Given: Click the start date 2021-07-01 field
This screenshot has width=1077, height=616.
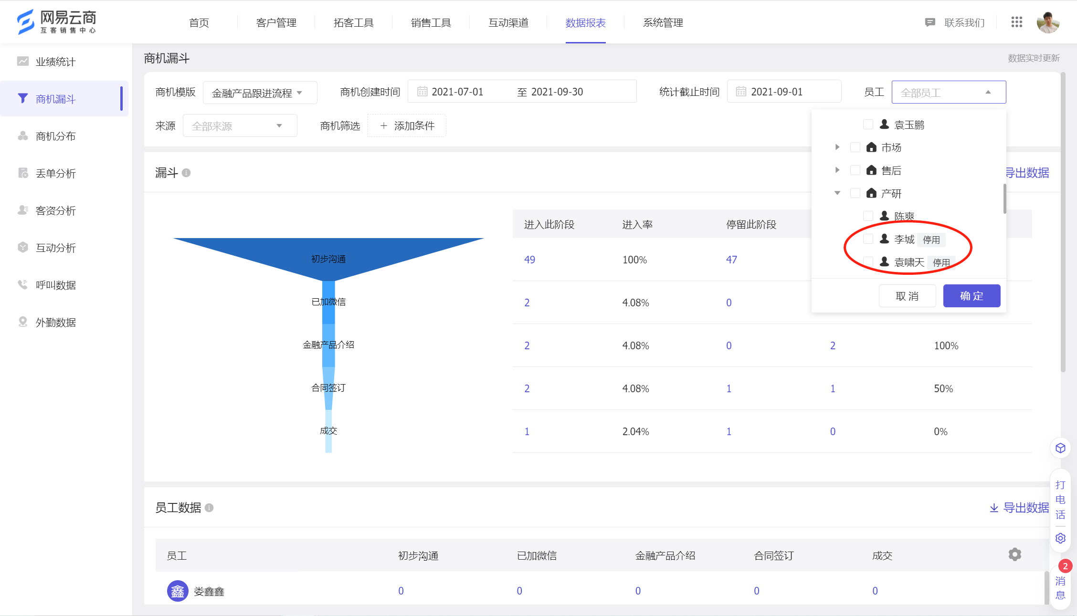Looking at the screenshot, I should [457, 91].
